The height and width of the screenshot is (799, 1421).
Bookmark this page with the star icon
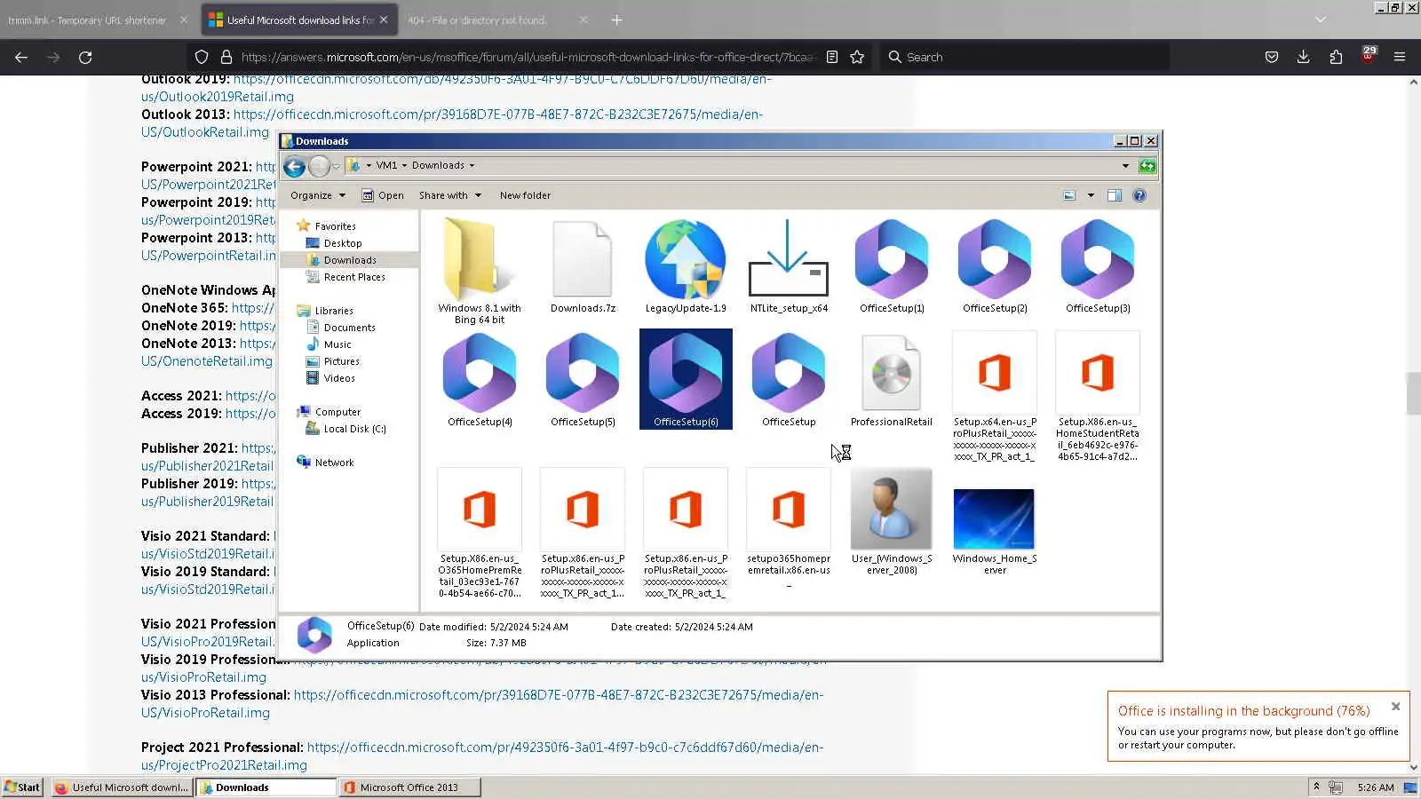point(857,57)
